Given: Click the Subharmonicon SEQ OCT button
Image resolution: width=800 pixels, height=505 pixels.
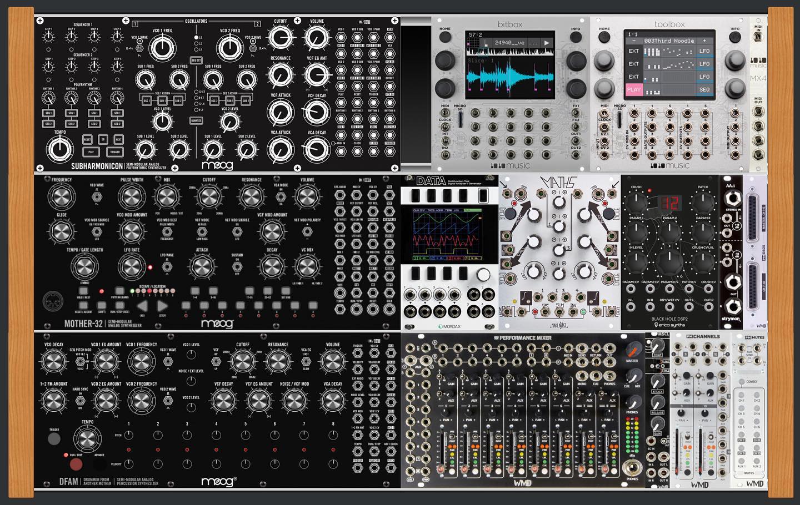Looking at the screenshot, I should pyautogui.click(x=196, y=59).
